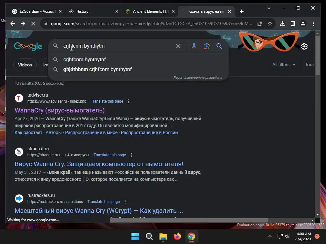Click the lock site info icon
Viewport: 326px width, 244px height.
(46, 24)
